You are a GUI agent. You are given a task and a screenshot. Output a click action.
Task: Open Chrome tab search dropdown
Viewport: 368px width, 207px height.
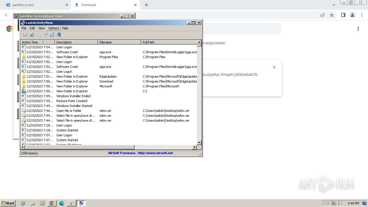(x=334, y=5)
